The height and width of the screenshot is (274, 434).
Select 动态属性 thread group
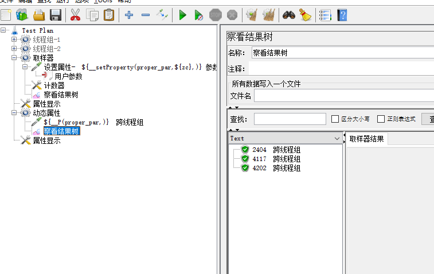pyautogui.click(x=46, y=113)
